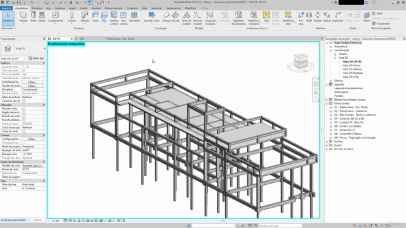Select the Piso (floor) tool
This screenshot has width=406, height=228.
click(104, 17)
